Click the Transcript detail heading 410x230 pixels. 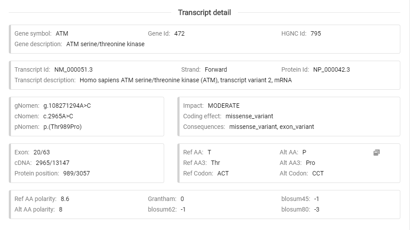click(x=204, y=12)
